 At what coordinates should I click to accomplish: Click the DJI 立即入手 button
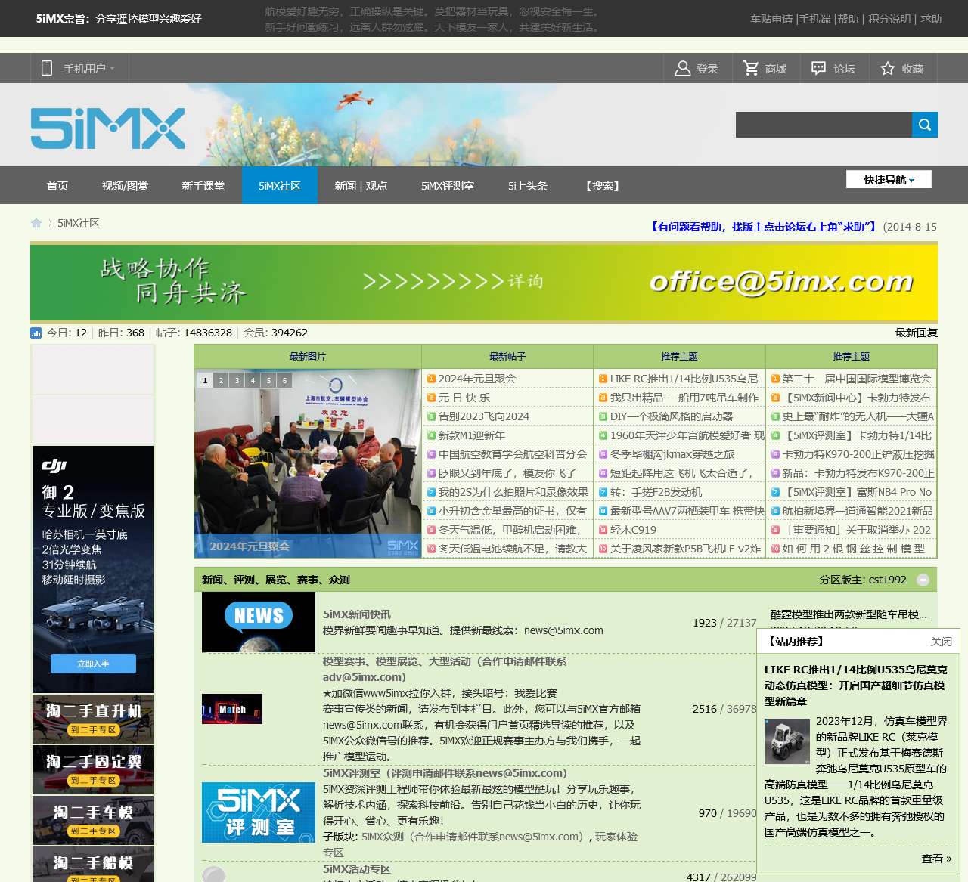(x=93, y=664)
